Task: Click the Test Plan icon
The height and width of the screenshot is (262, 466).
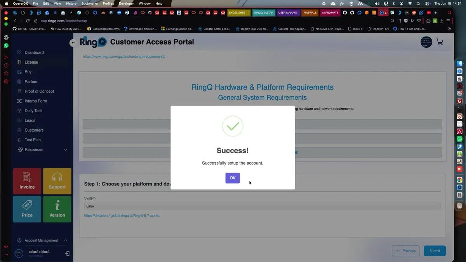Action: [19, 140]
